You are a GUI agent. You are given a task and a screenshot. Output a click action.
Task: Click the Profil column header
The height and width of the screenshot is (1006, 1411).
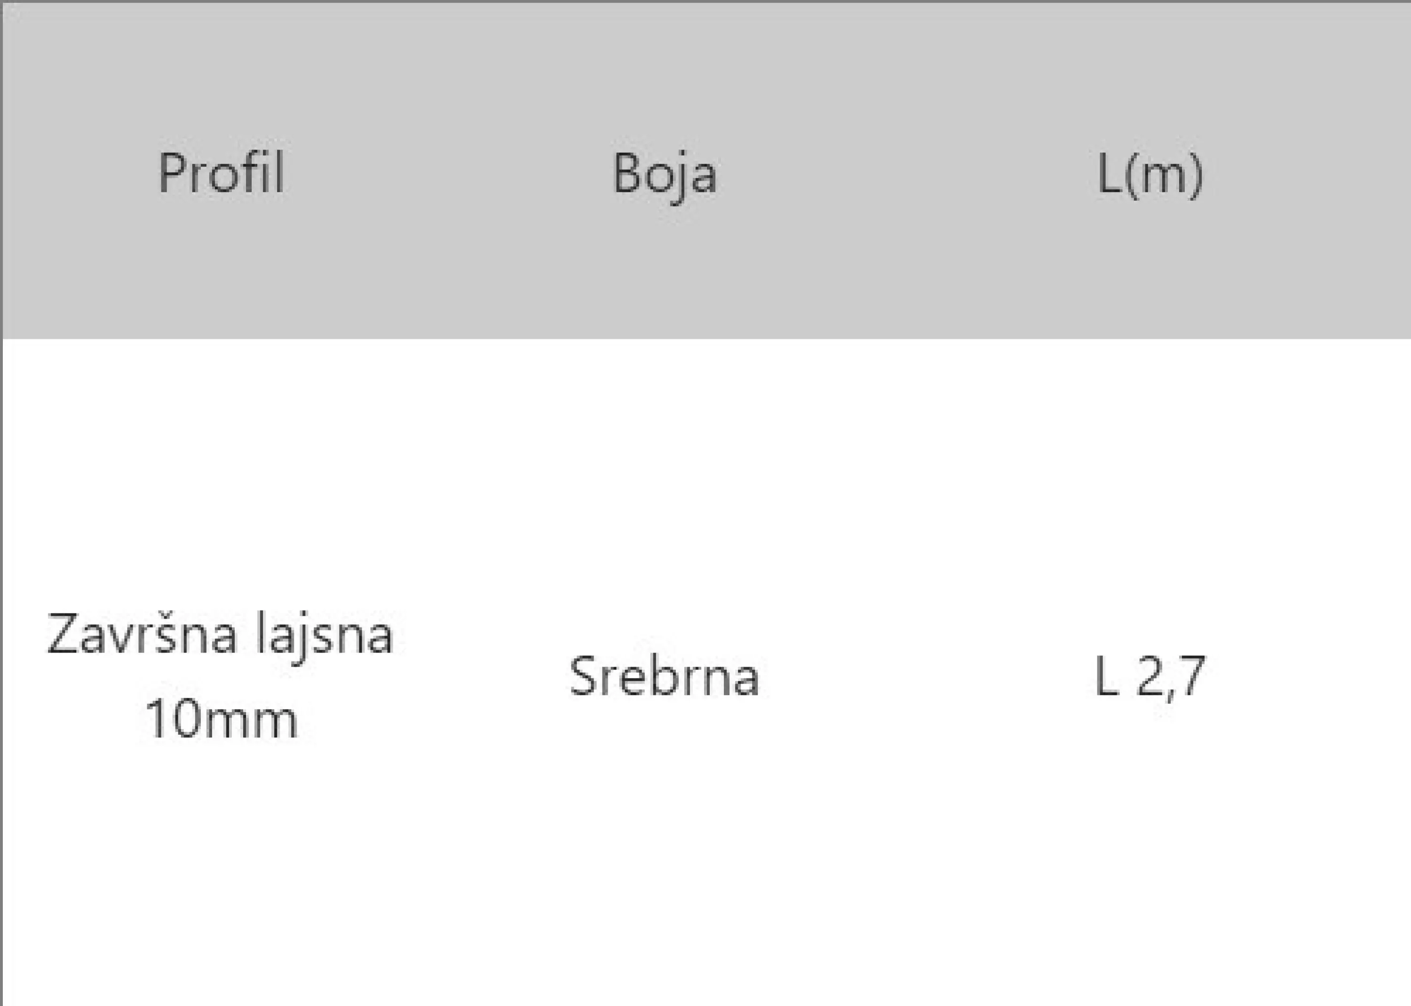[221, 173]
